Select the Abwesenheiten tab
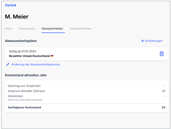 point(52,29)
